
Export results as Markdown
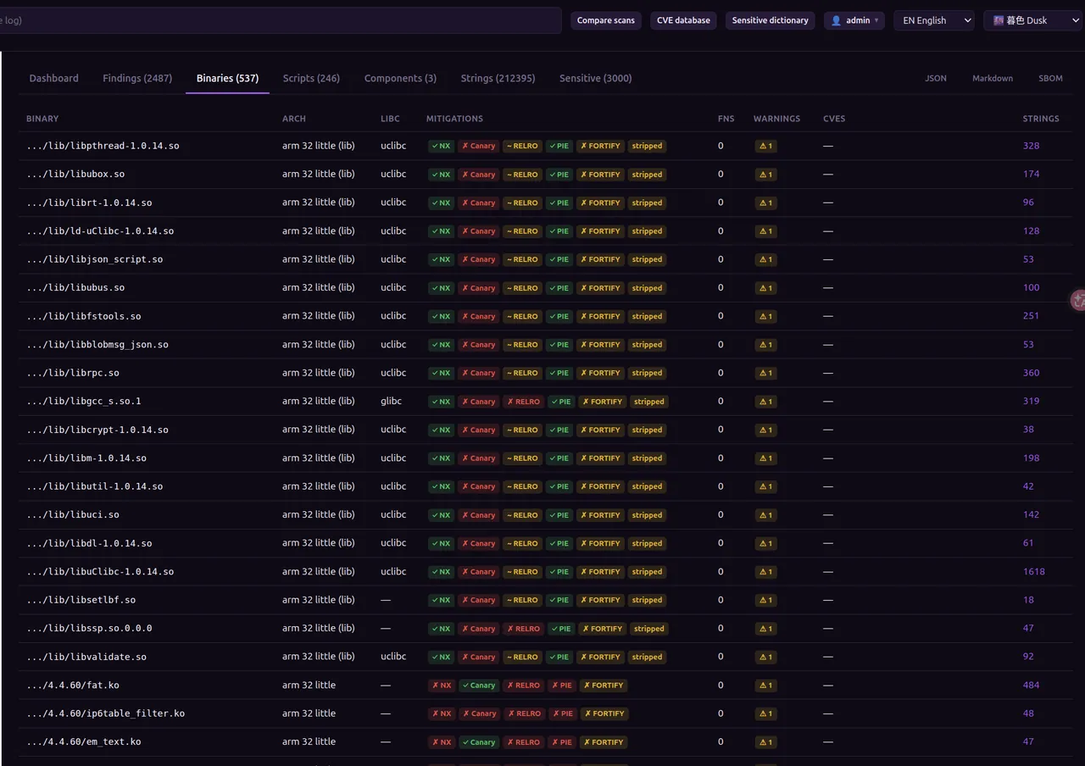[x=993, y=78]
